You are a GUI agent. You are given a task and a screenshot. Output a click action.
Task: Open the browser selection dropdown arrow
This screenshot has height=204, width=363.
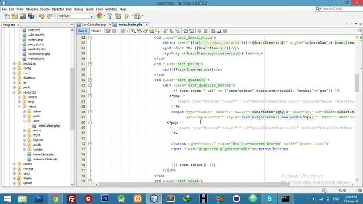coord(104,16)
